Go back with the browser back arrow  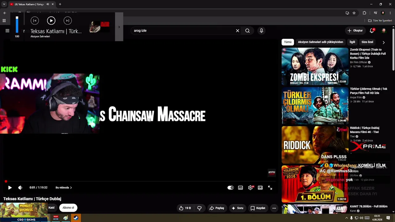click(x=5, y=13)
